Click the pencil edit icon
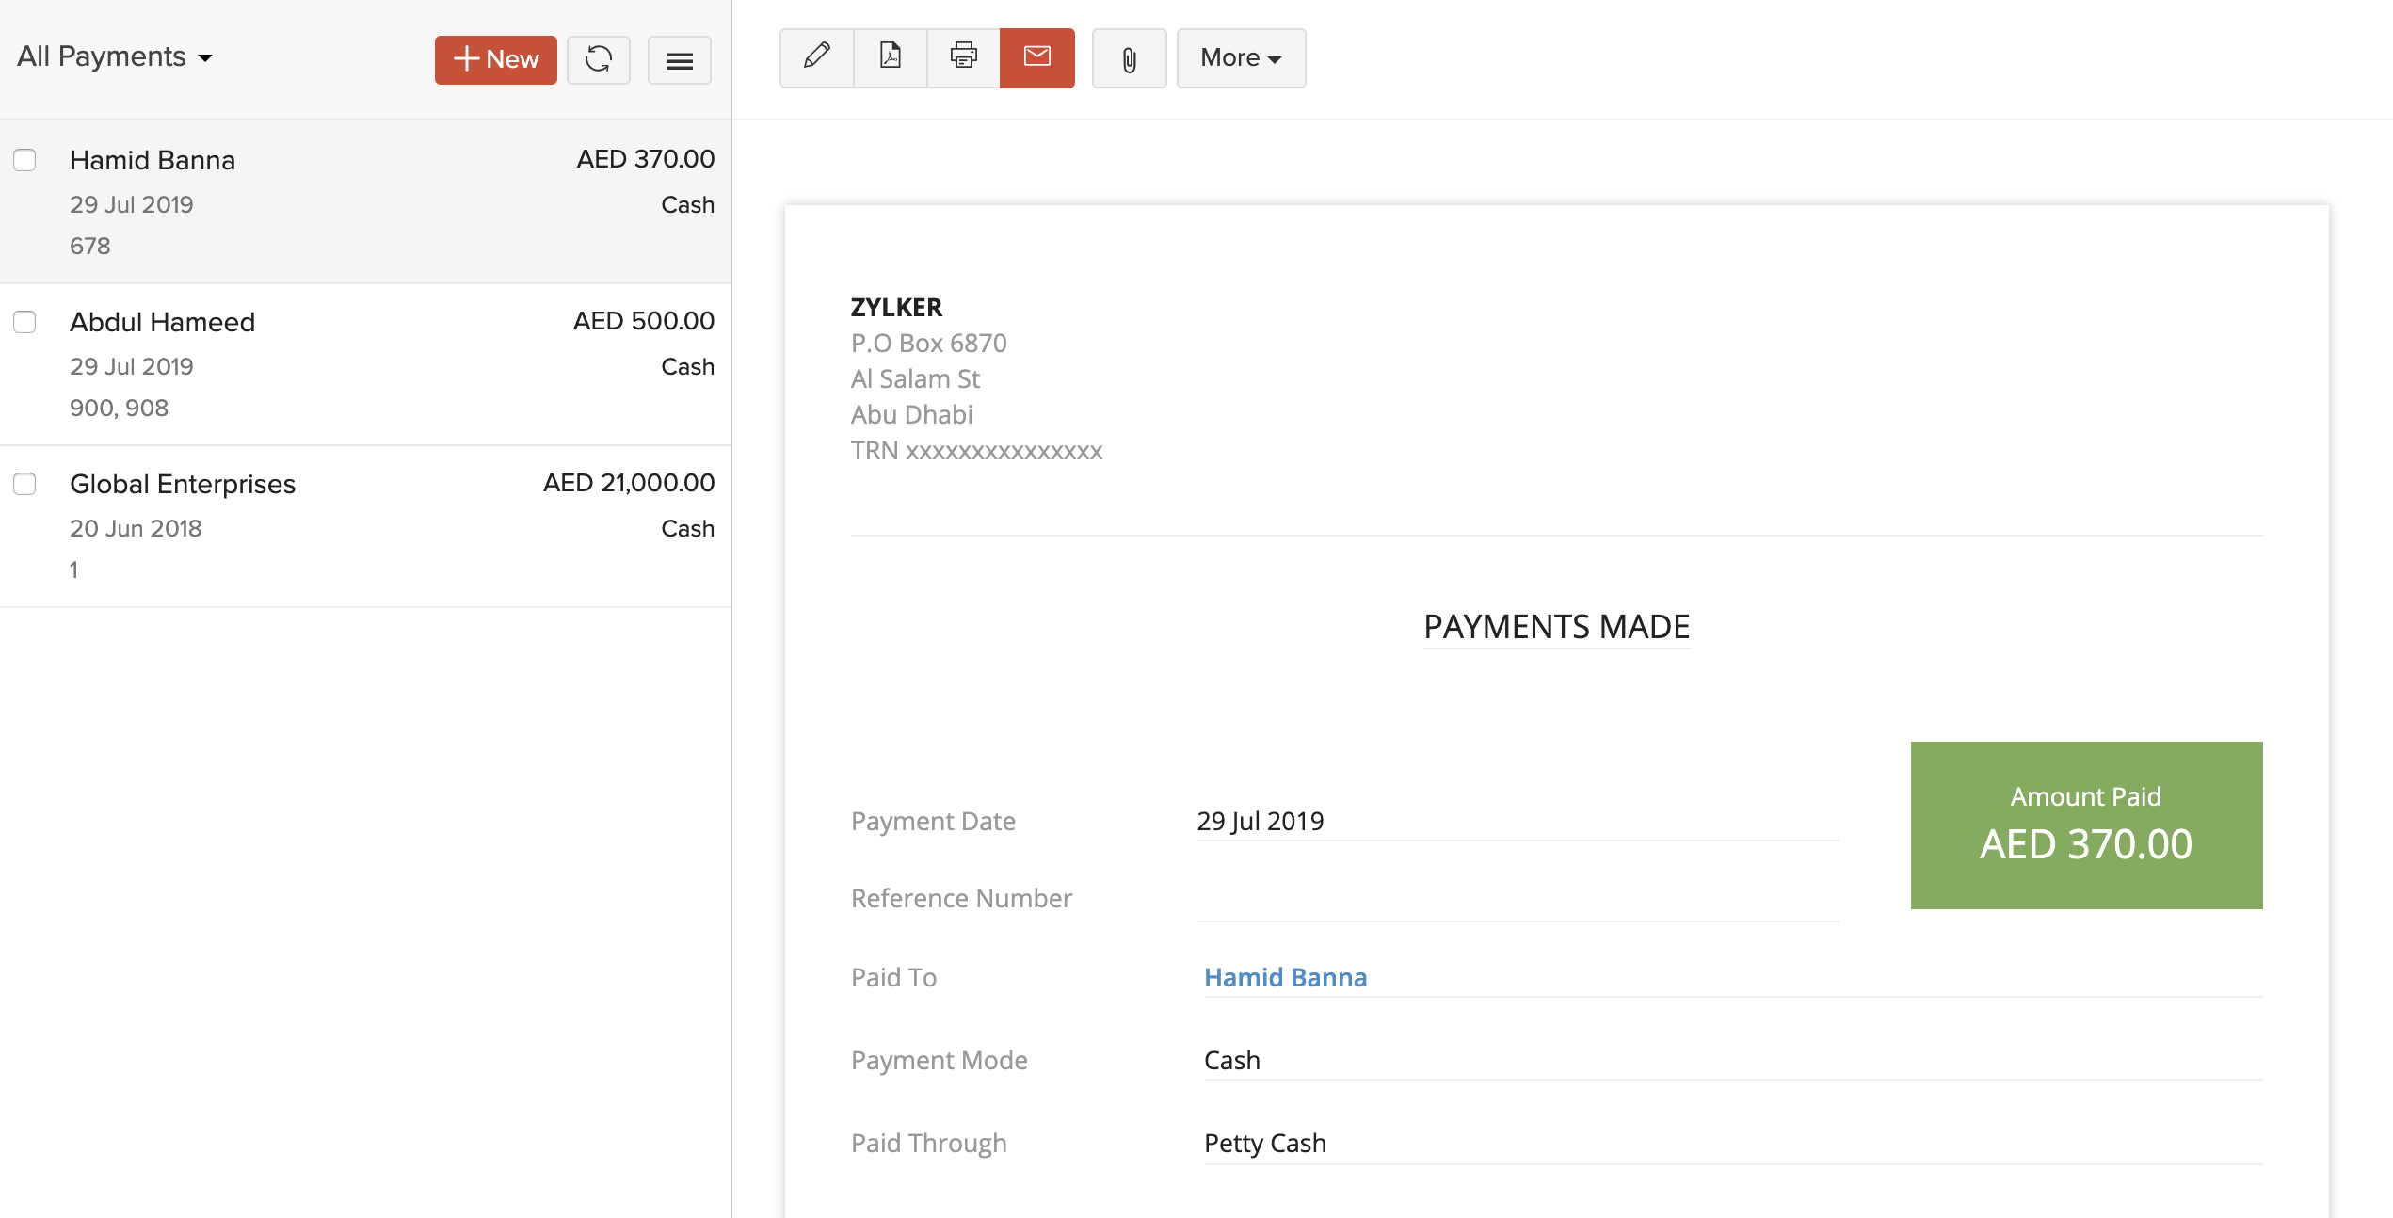Screen dimensions: 2393x1218 pos(816,57)
